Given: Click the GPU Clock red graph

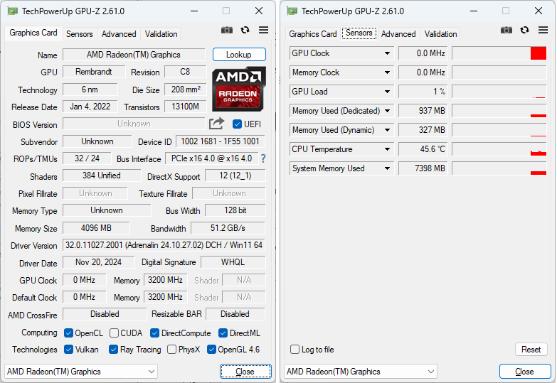Looking at the screenshot, I should 499,53.
